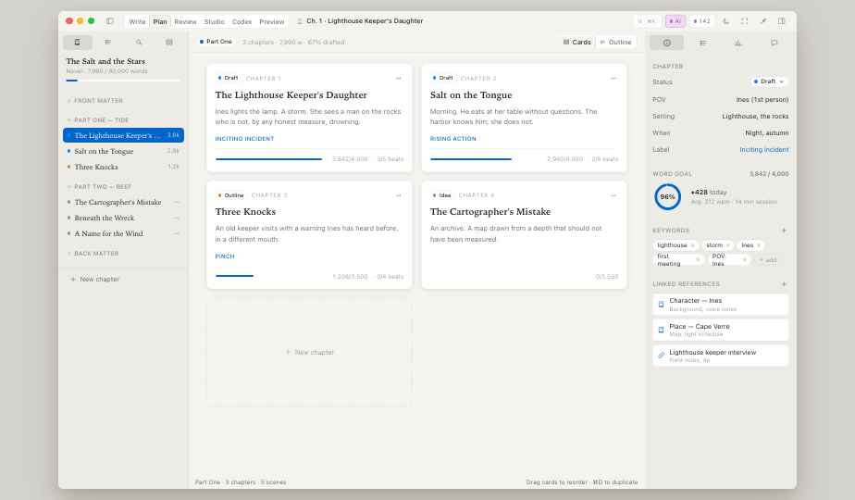Click the progress bar on Salt on the Tongue card
The image size is (855, 500).
point(471,158)
